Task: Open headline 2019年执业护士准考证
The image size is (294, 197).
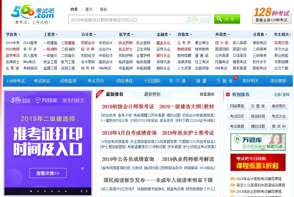Action: 188,133
